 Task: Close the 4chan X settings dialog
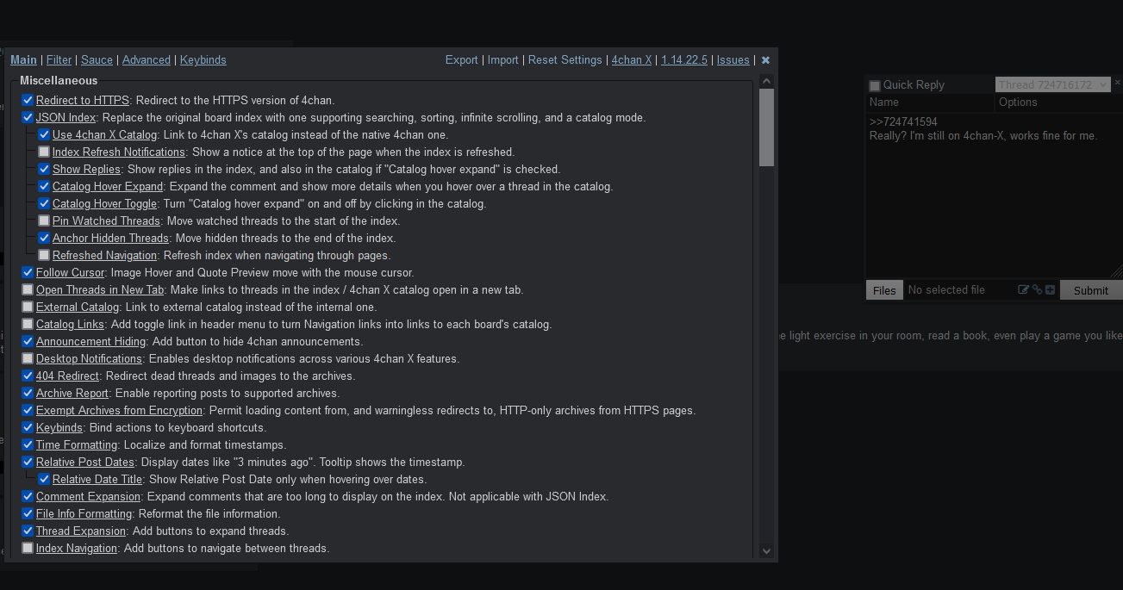pyautogui.click(x=765, y=60)
